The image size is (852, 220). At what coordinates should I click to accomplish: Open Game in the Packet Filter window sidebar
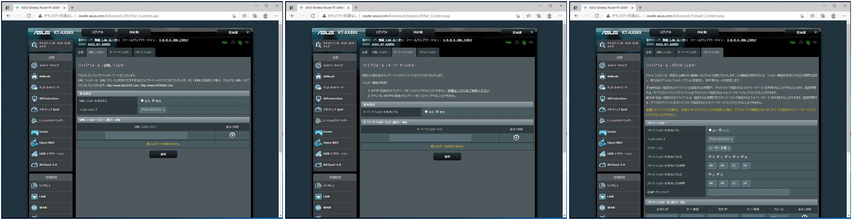tap(619, 132)
